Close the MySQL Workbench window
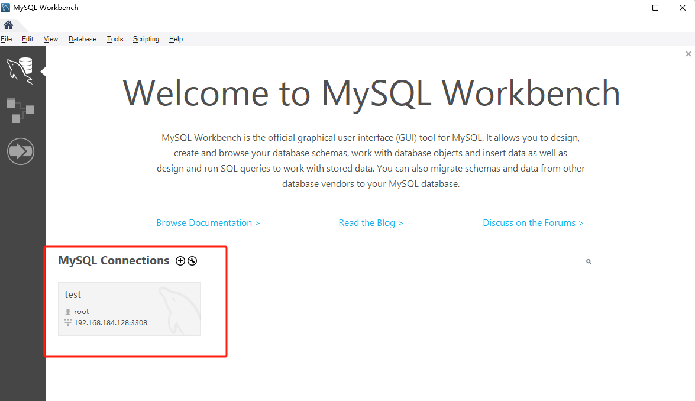This screenshot has width=695, height=401. 682,8
